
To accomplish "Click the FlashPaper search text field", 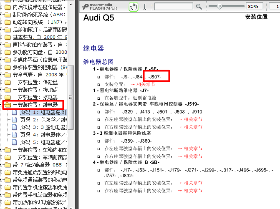I will pos(174,7).
